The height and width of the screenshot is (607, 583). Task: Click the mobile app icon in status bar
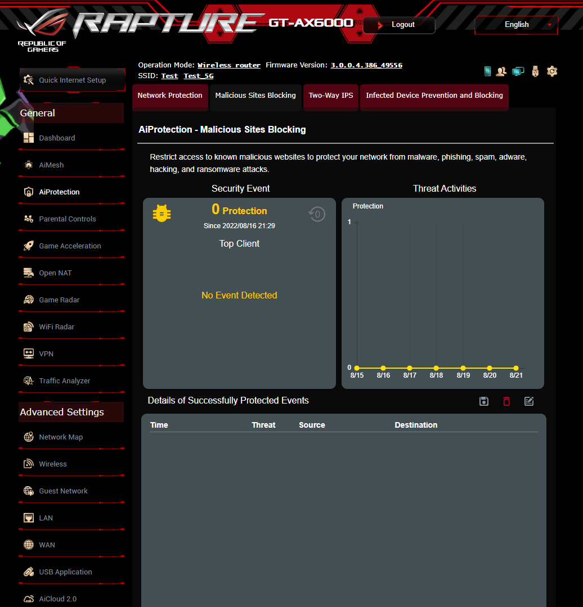(488, 71)
